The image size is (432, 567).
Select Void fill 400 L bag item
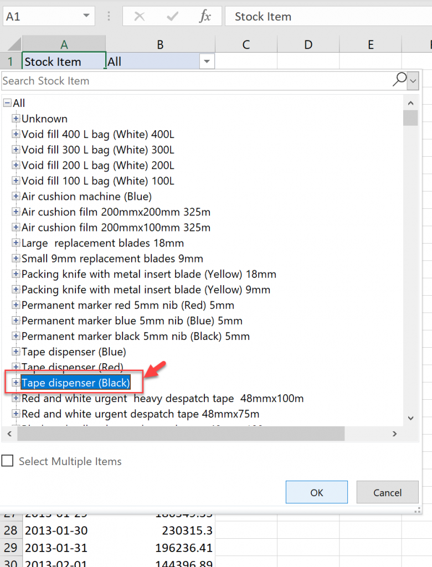point(97,134)
